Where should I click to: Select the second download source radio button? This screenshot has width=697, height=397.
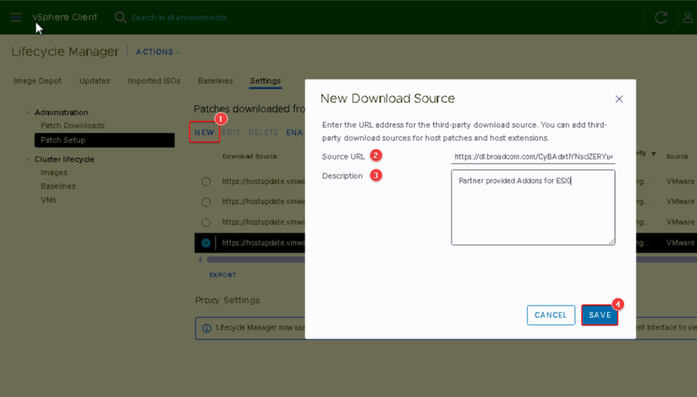206,202
